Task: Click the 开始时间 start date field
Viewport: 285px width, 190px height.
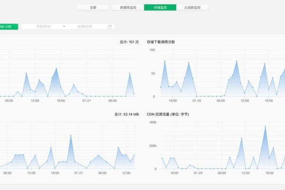Action: tap(44, 27)
